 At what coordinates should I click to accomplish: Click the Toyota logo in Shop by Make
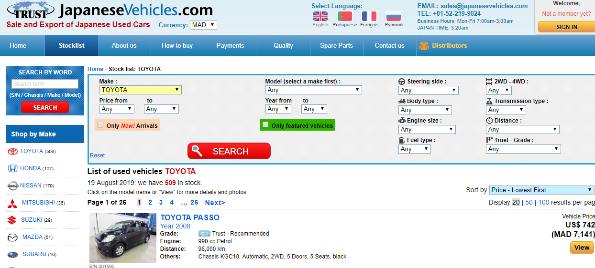(12, 151)
